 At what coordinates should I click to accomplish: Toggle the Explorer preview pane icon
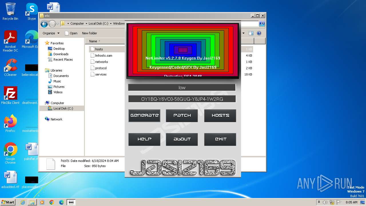[251, 33]
